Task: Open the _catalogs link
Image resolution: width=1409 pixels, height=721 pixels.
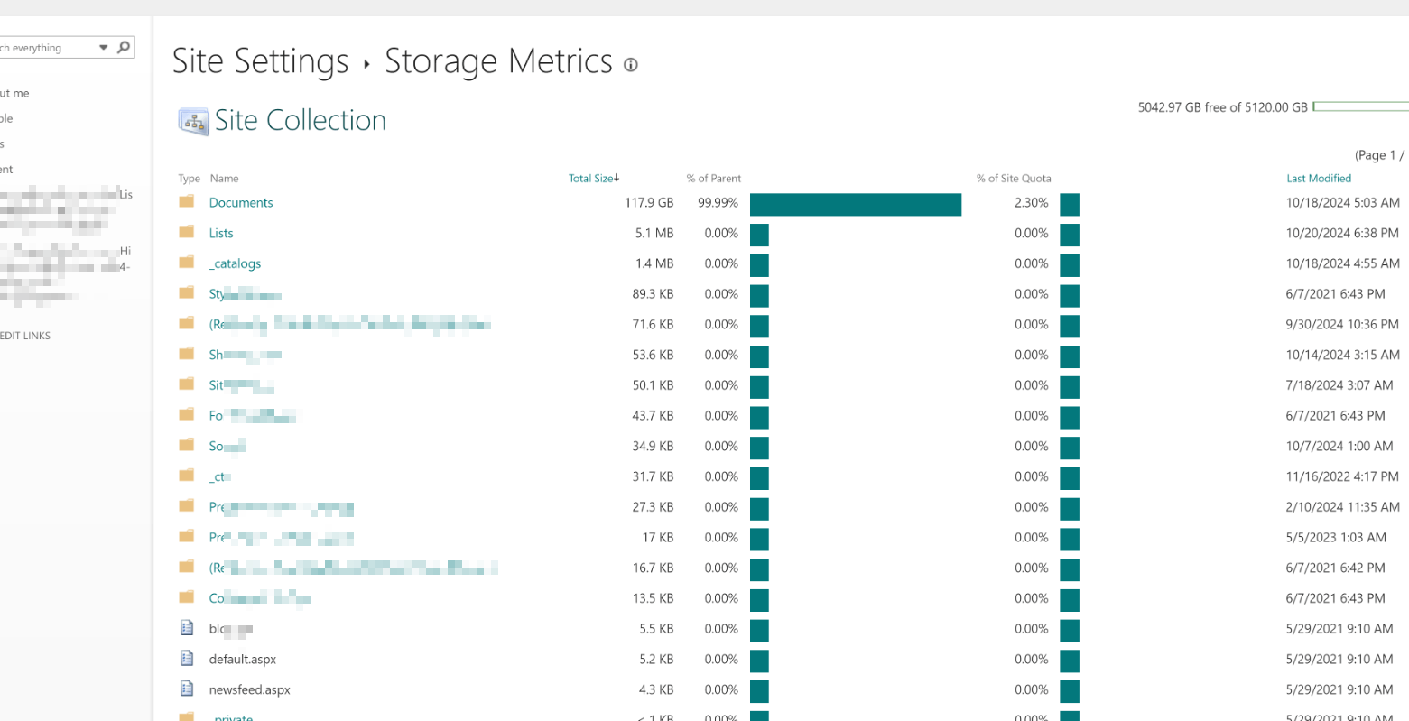Action: [236, 263]
